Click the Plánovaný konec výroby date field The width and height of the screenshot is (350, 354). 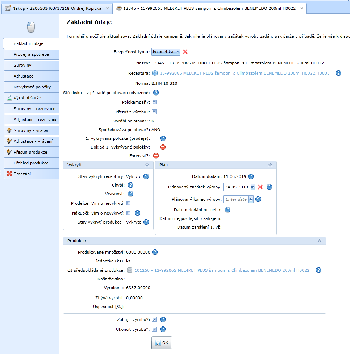pyautogui.click(x=236, y=199)
